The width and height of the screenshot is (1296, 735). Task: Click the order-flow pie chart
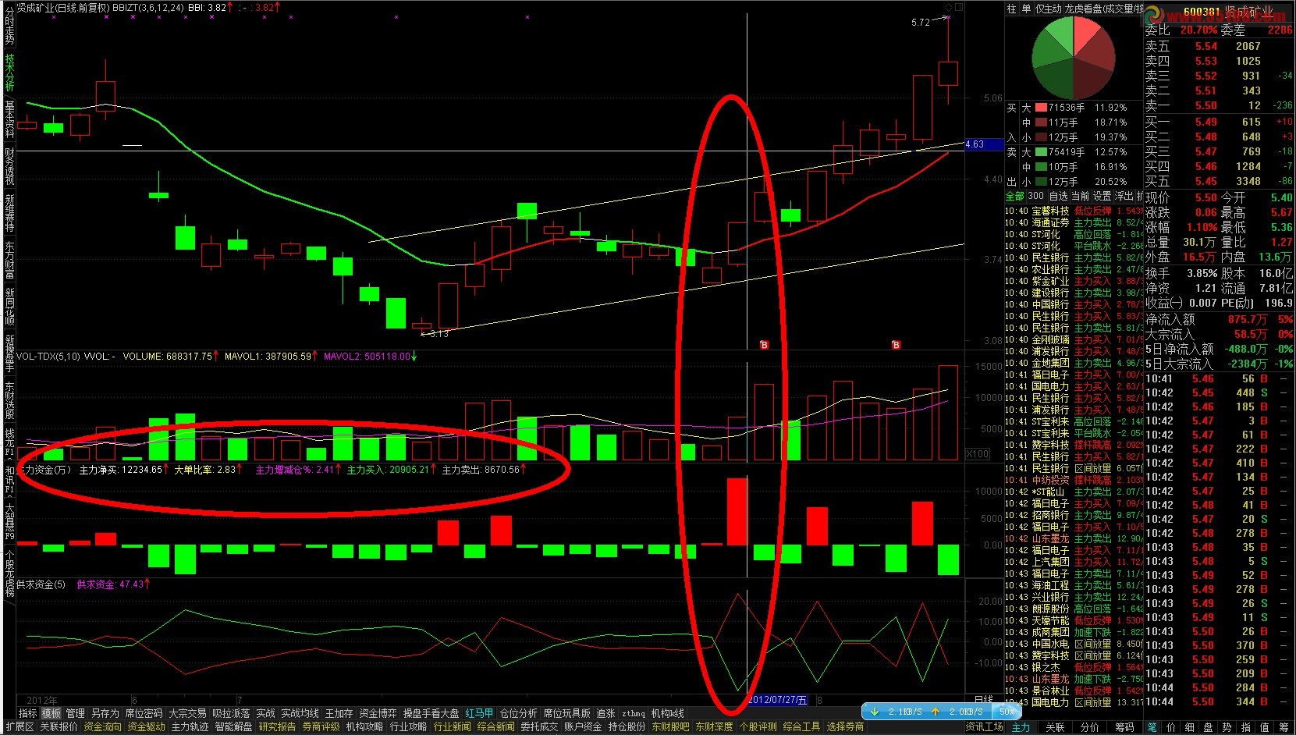[x=1074, y=57]
